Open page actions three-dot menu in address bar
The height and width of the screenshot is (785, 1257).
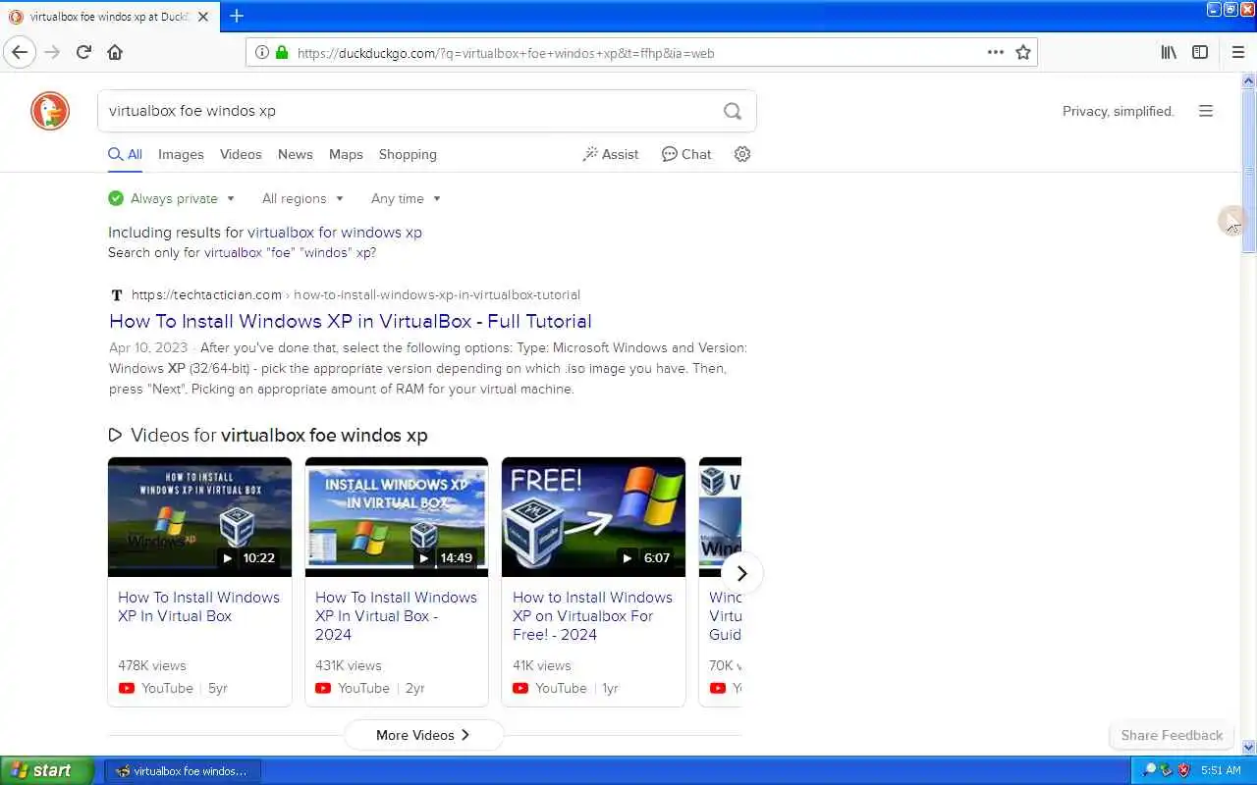coord(996,53)
